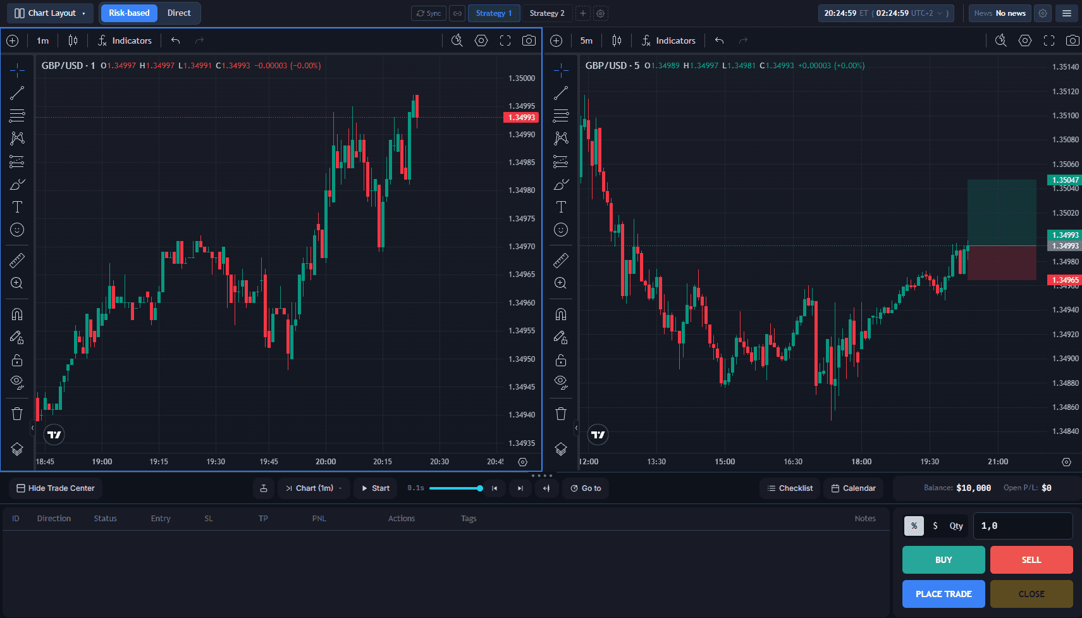Screen dimensions: 1082x618
Task: Hide all drawings on left chart
Action: [x=17, y=382]
